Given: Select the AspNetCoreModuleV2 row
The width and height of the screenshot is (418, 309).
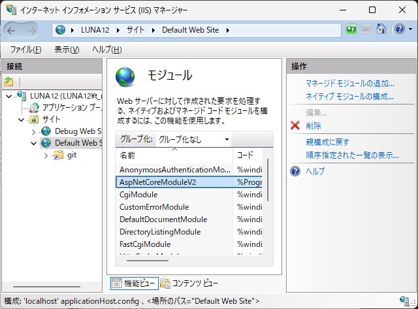Looking at the screenshot, I should pyautogui.click(x=189, y=182).
